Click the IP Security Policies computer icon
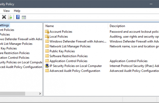This screenshot has height=103, width=159. 47,66
